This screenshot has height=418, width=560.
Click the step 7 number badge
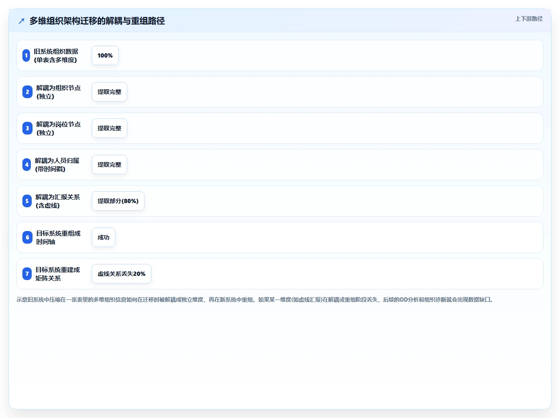[x=27, y=274]
